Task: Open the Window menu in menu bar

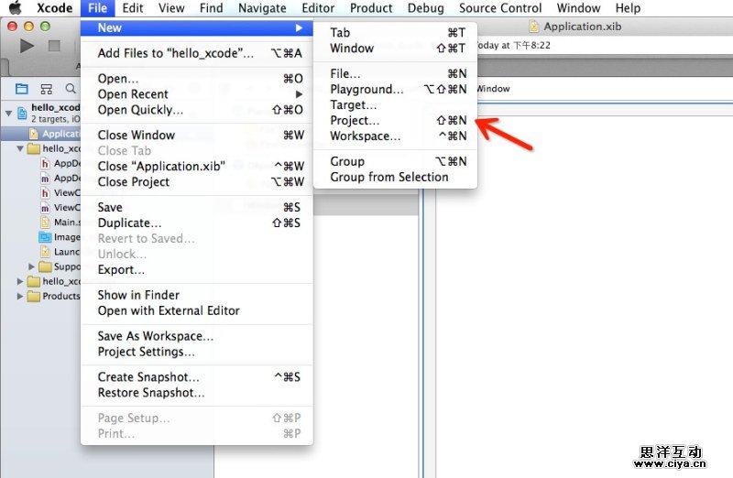Action: coord(578,8)
